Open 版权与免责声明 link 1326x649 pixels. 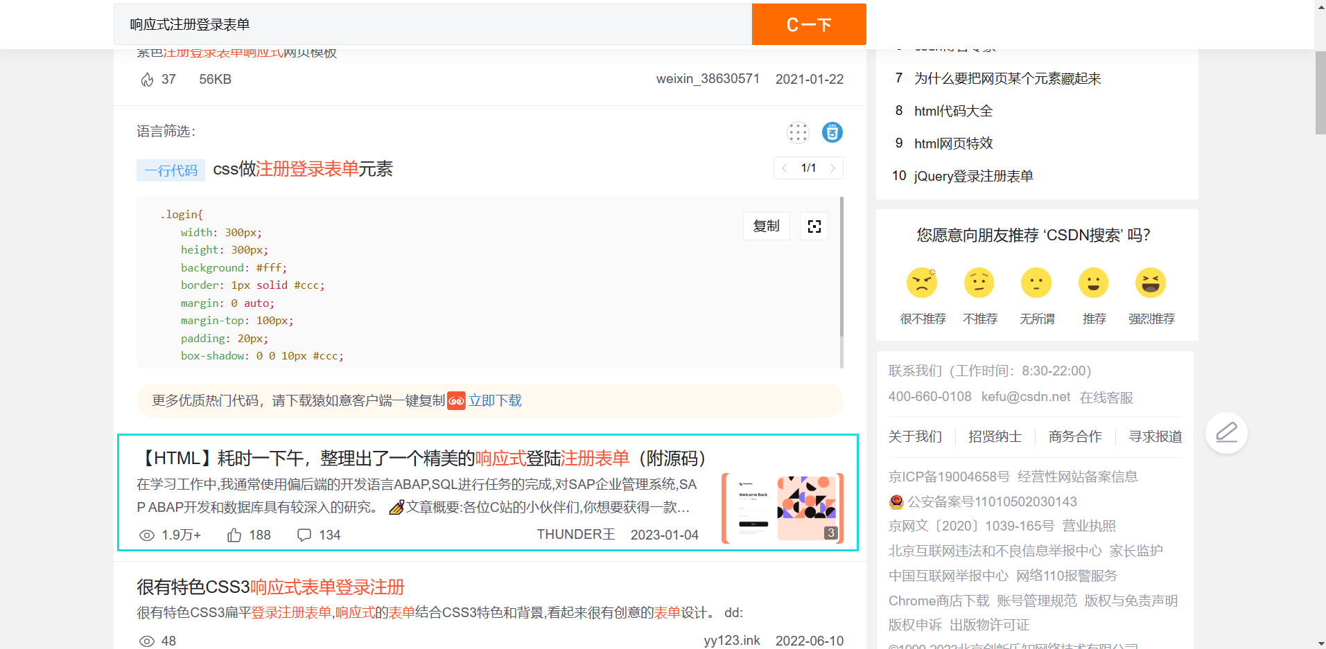(1131, 601)
